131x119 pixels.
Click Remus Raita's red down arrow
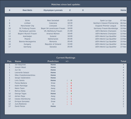[67, 91]
